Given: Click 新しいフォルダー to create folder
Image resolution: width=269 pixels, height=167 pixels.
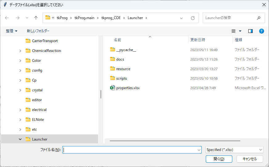Looking at the screenshot, I should click(38, 31).
